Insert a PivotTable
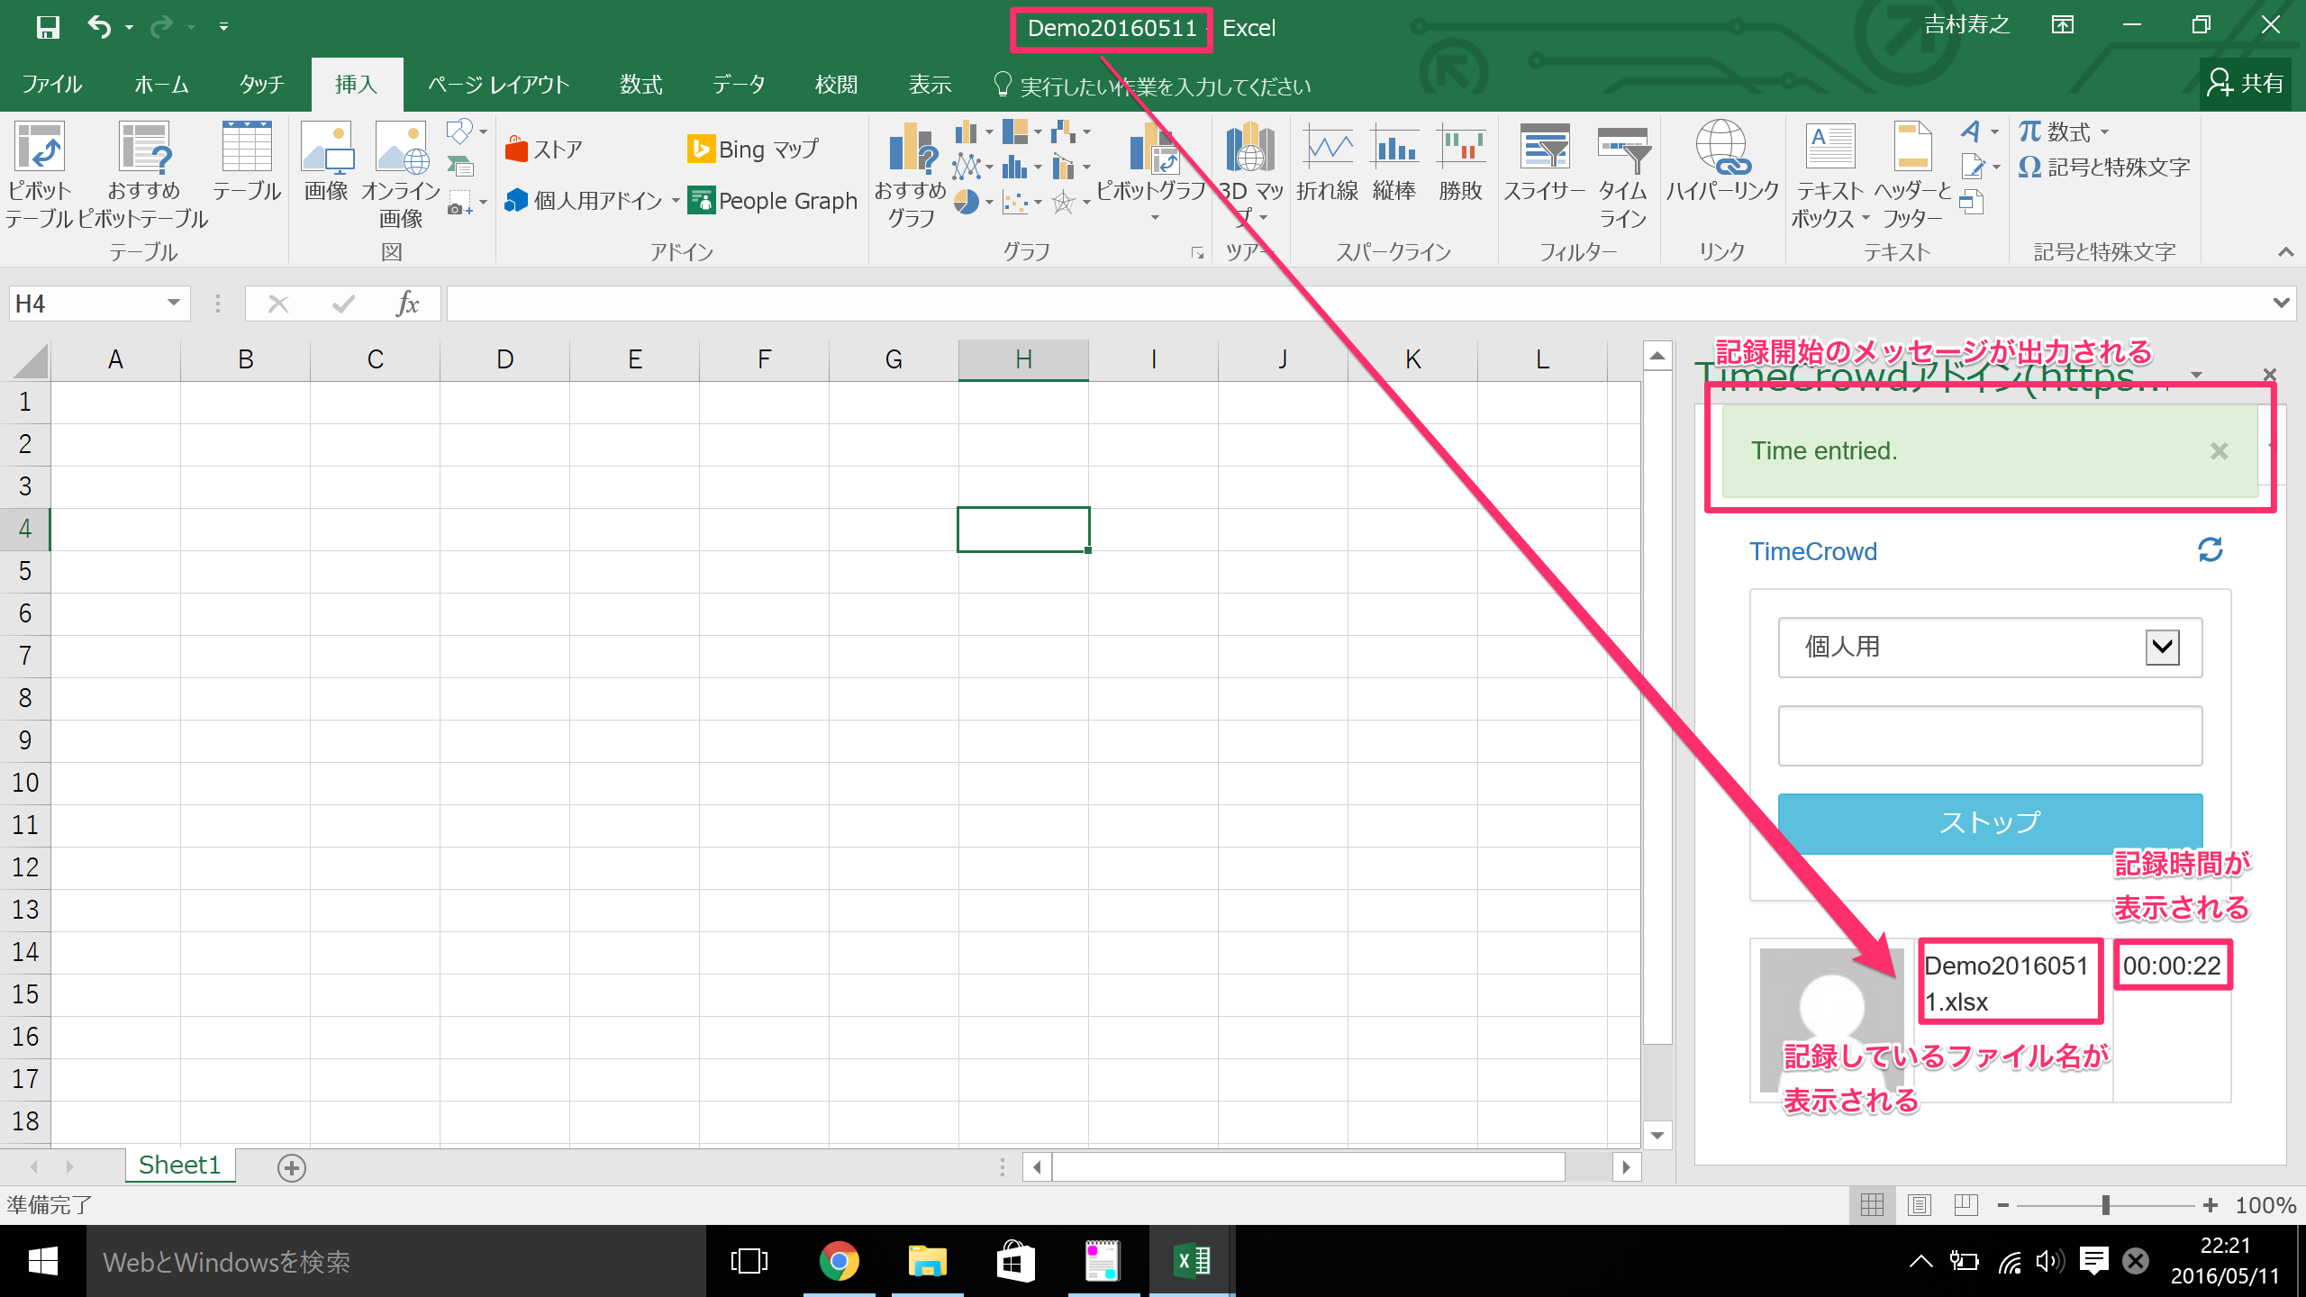This screenshot has height=1297, width=2306. 39,175
